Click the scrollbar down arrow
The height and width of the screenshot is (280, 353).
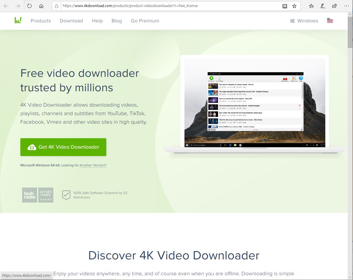click(350, 277)
